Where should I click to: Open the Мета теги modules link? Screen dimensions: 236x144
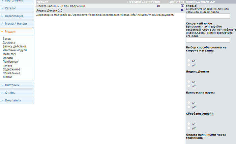click(9, 54)
